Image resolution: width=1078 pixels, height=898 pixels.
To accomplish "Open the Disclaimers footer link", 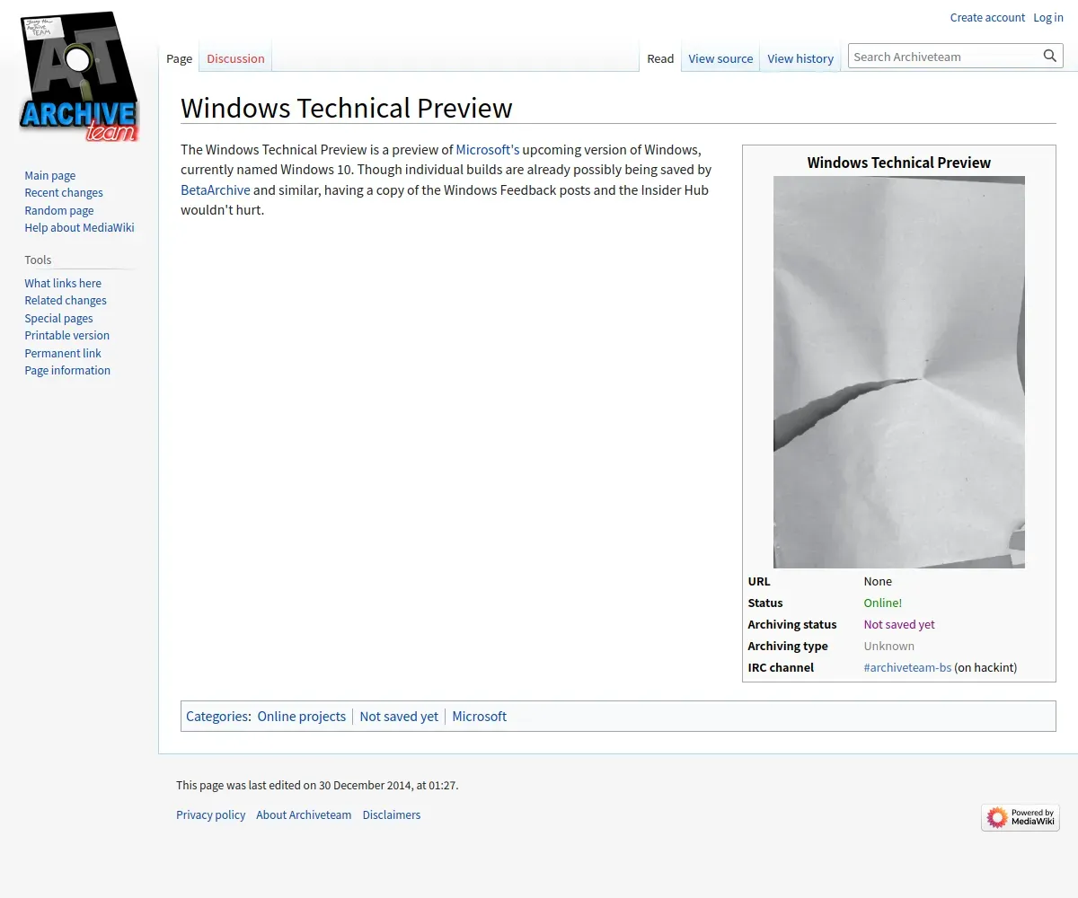I will point(392,814).
